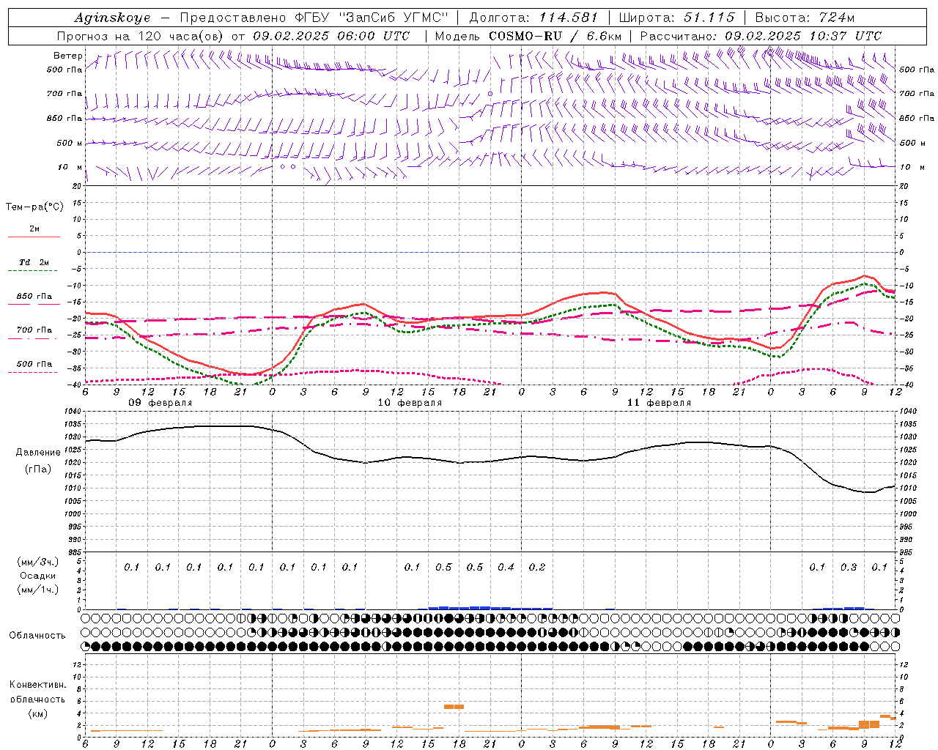This screenshot has width=938, height=750.
Task: Select the "10 февраля" date label
Action: click(x=410, y=403)
